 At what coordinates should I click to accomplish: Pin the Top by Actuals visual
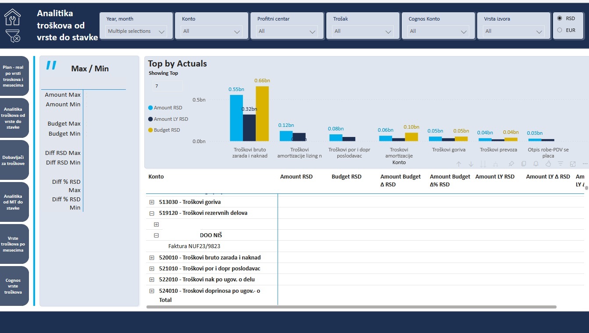[x=511, y=164]
